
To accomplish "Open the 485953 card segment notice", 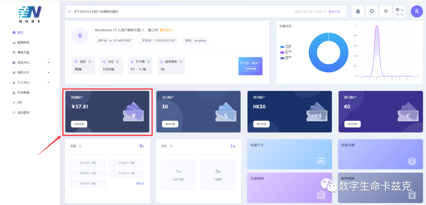I will (95, 12).
